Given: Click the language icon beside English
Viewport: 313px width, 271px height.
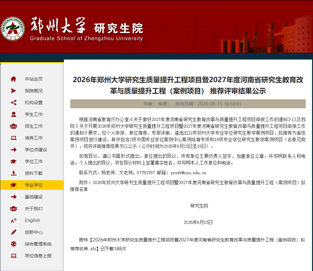Looking at the screenshot, I should [13, 220].
